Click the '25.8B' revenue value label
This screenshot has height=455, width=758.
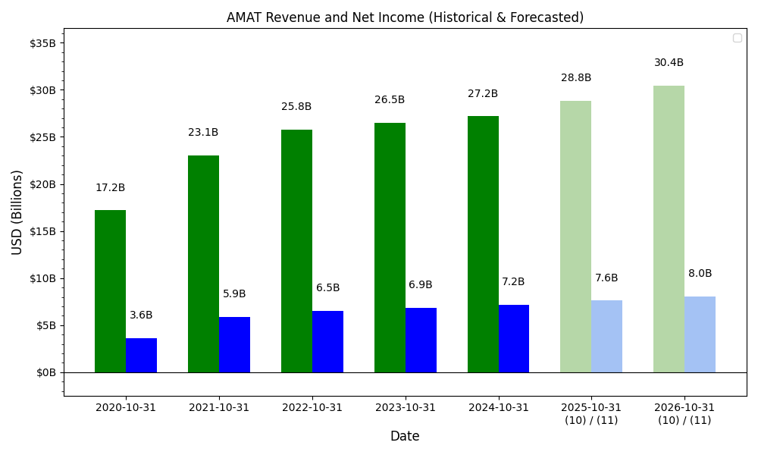pos(296,107)
